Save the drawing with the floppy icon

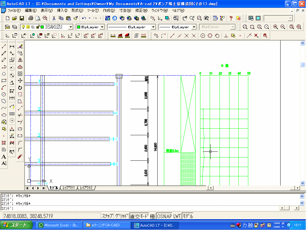click(22, 18)
